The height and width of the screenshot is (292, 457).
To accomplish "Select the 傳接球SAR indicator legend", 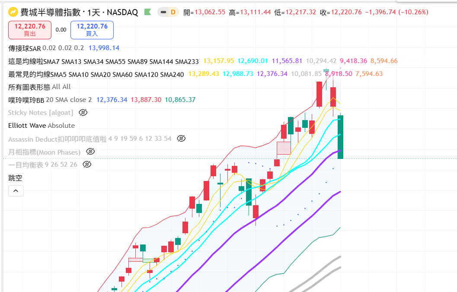I will pos(25,48).
